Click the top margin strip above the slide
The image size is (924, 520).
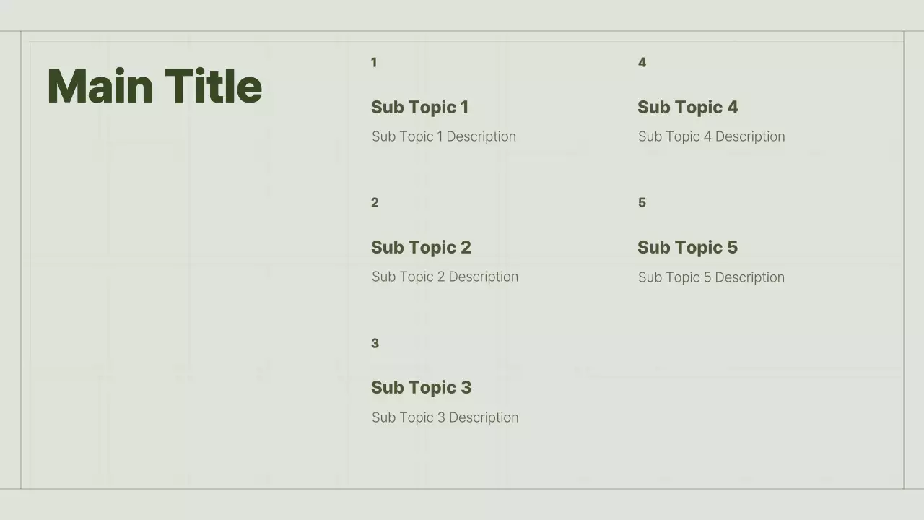coord(462,14)
